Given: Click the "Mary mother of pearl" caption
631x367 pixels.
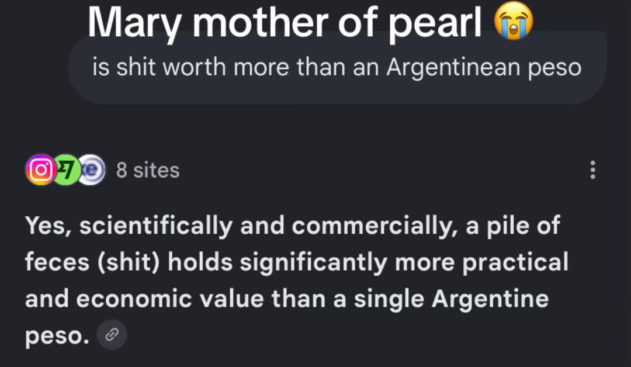Looking at the screenshot, I should (x=285, y=23).
